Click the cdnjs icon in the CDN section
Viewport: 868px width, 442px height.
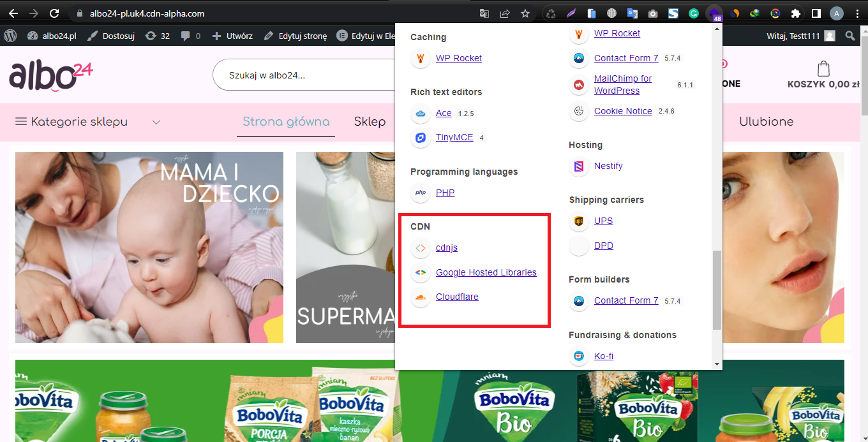(420, 247)
